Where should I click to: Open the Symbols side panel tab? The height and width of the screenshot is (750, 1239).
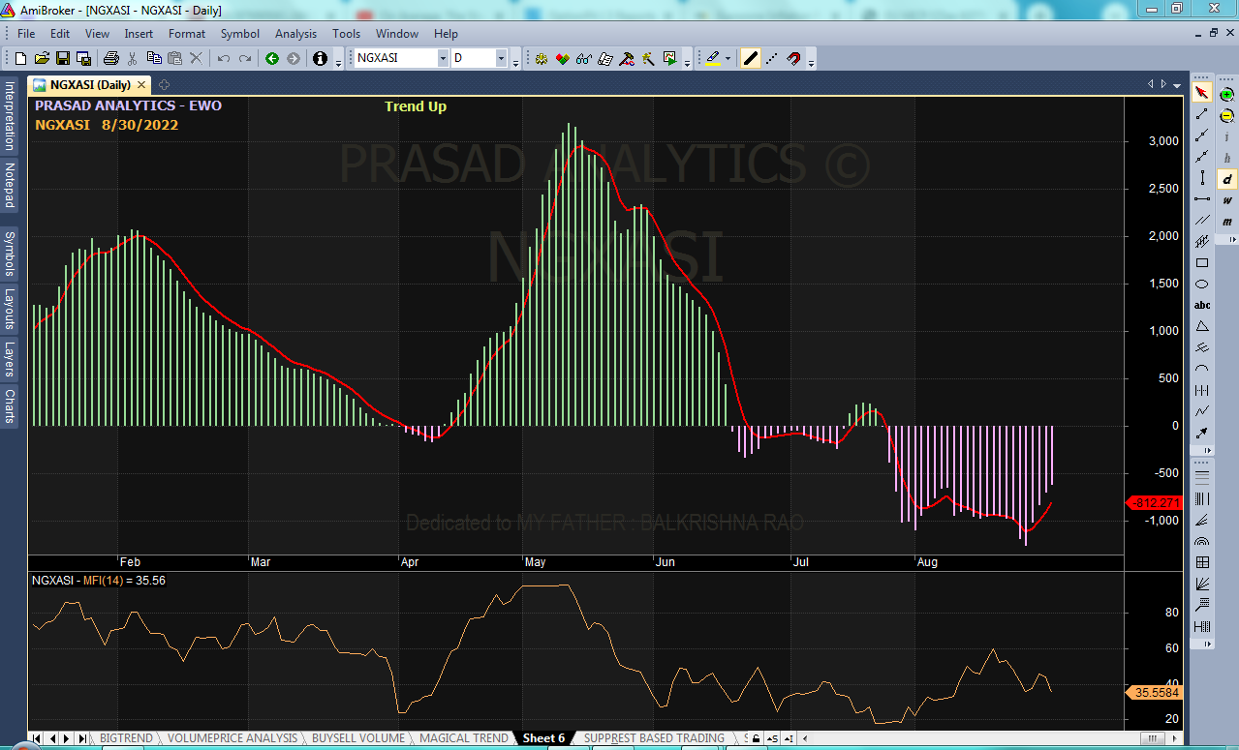click(x=10, y=253)
